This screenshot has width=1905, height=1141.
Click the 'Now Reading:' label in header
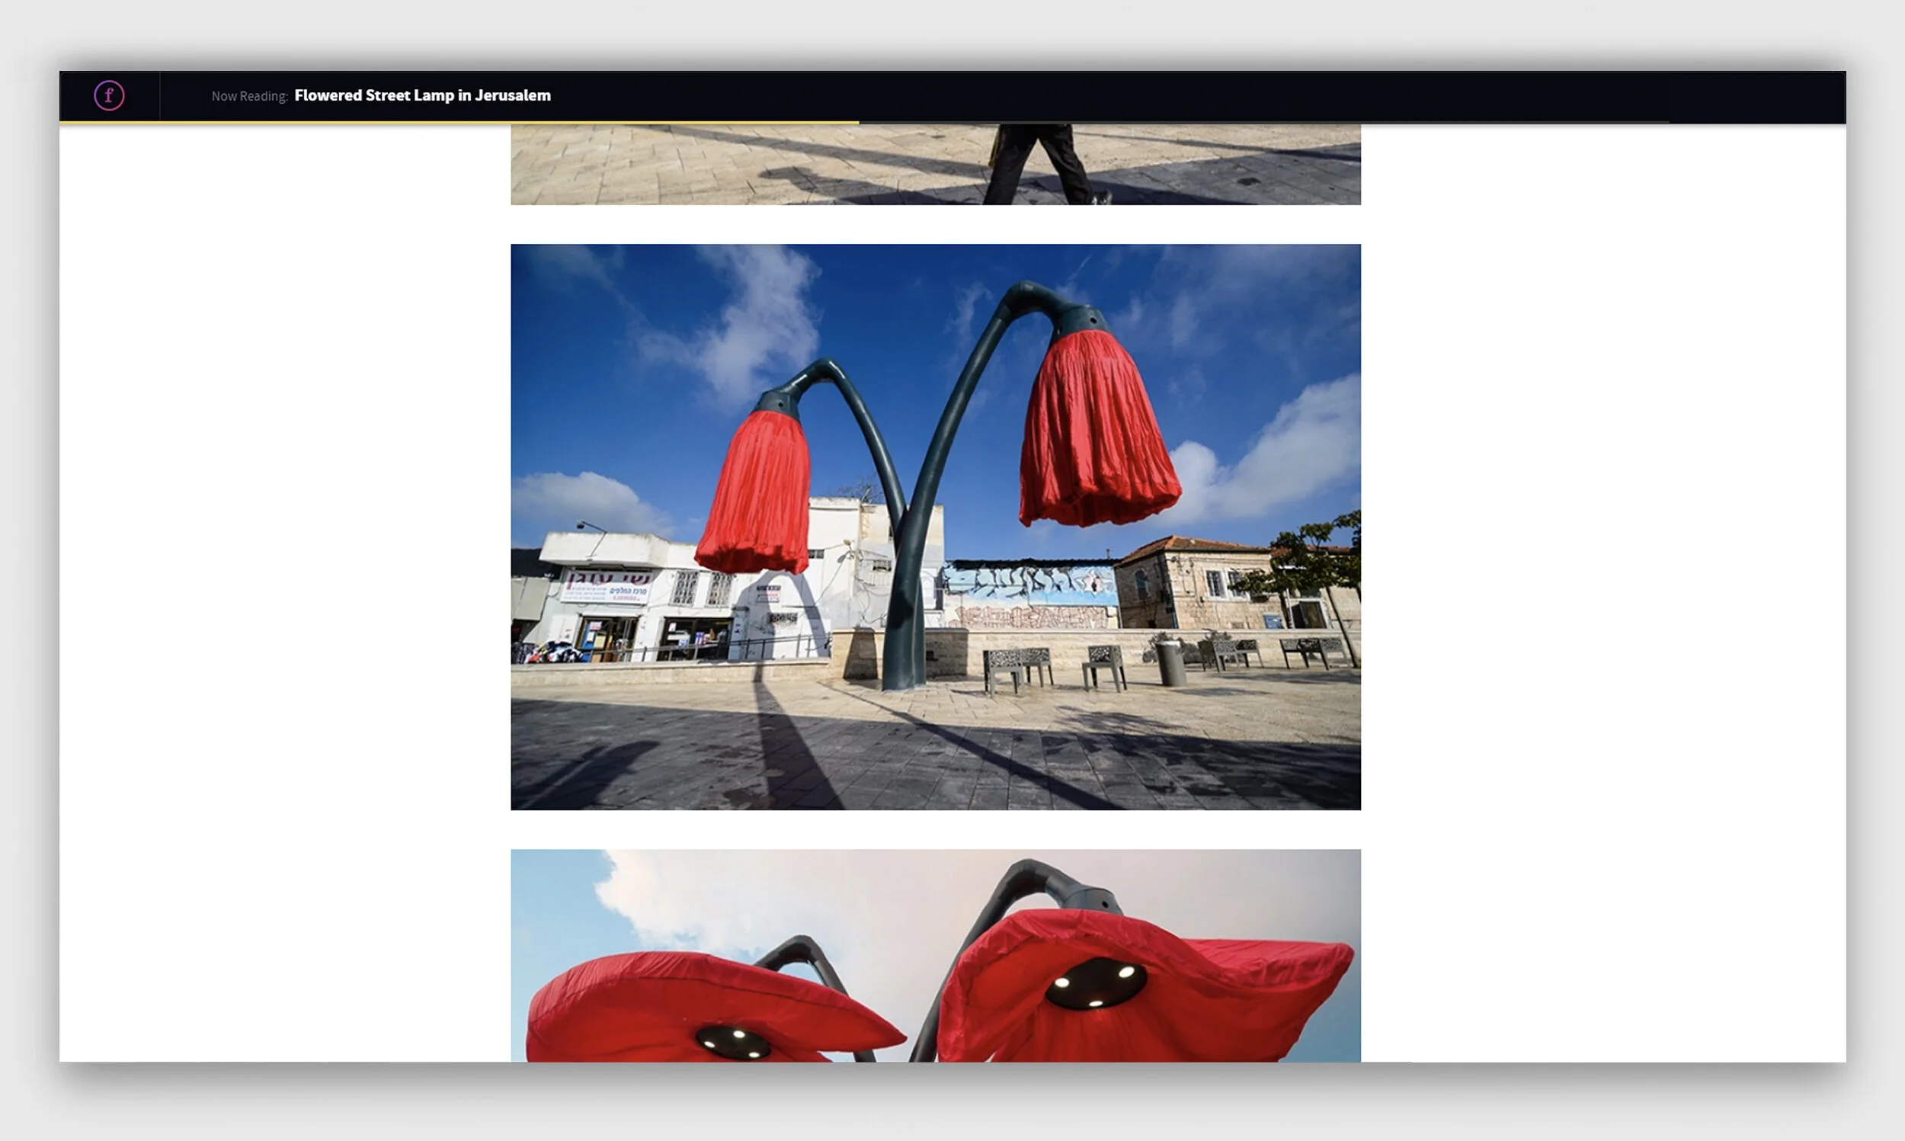pos(249,96)
